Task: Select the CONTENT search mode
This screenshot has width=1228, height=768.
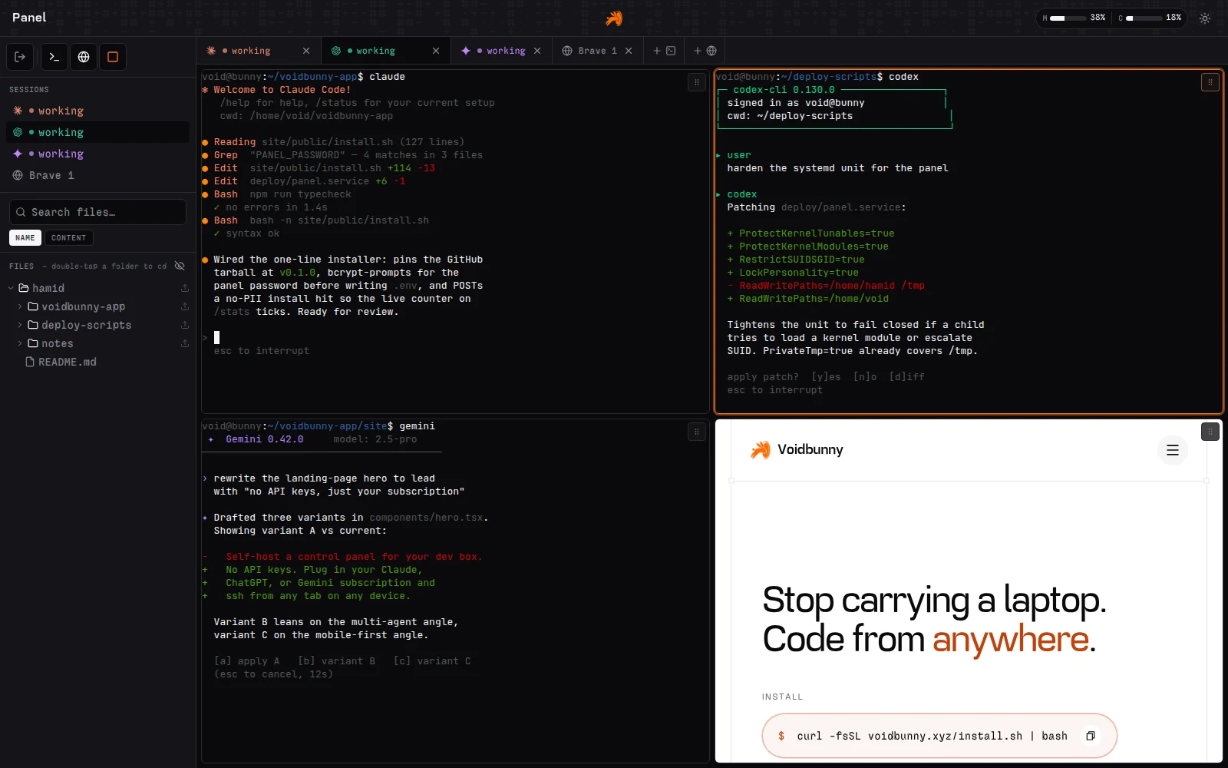Action: pyautogui.click(x=68, y=238)
